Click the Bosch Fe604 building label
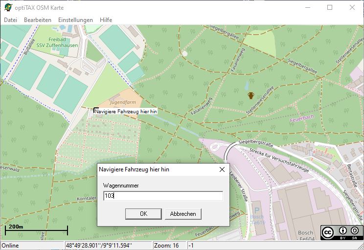 click(x=306, y=235)
